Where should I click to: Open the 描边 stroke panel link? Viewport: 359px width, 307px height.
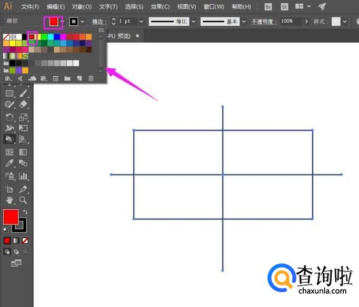pos(99,22)
